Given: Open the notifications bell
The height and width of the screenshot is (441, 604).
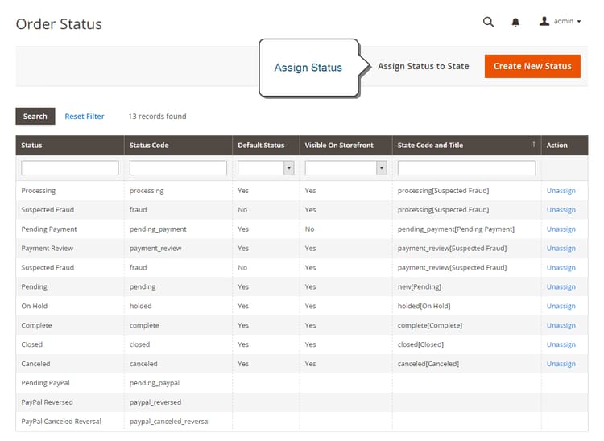Looking at the screenshot, I should coord(515,22).
